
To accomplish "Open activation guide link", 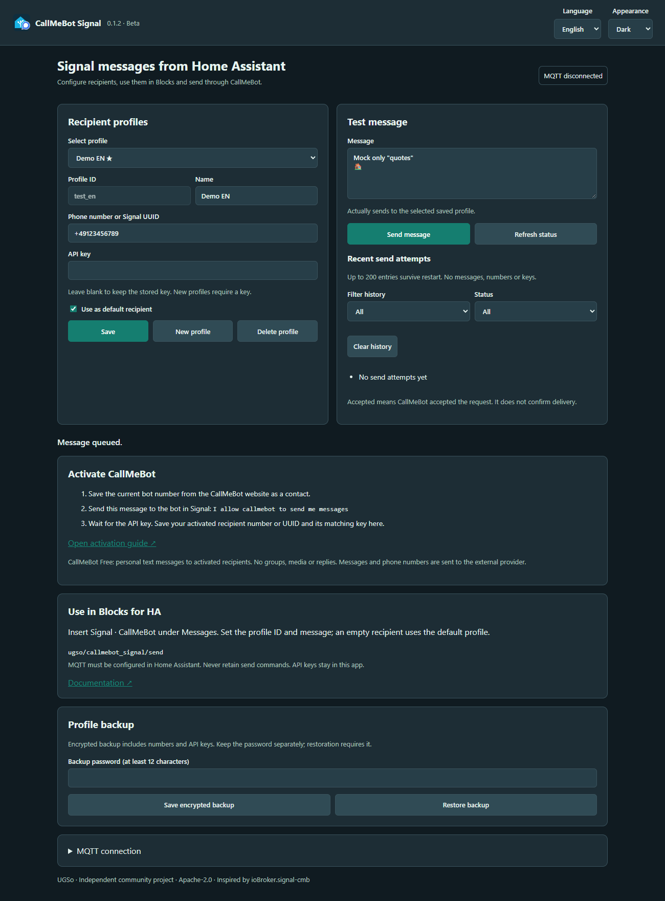I will 112,543.
